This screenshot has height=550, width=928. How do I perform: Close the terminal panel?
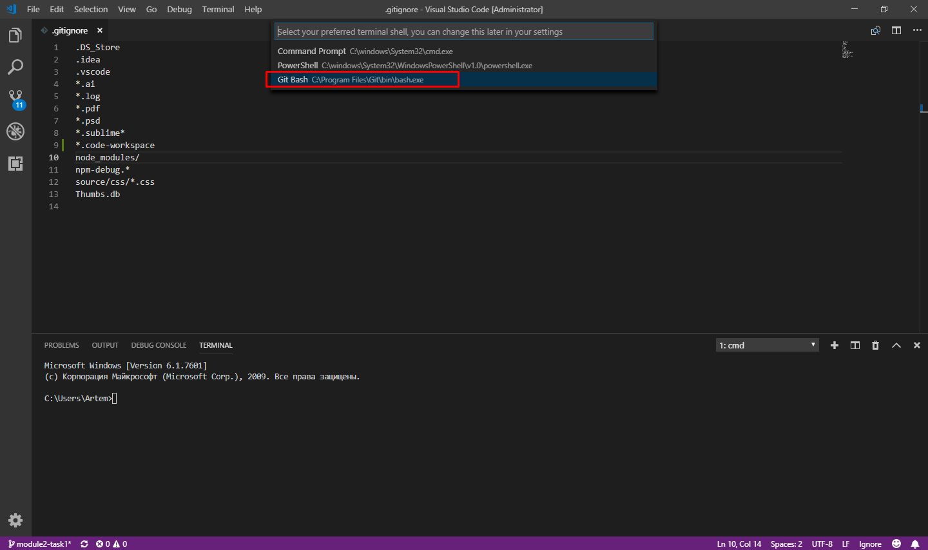(917, 345)
